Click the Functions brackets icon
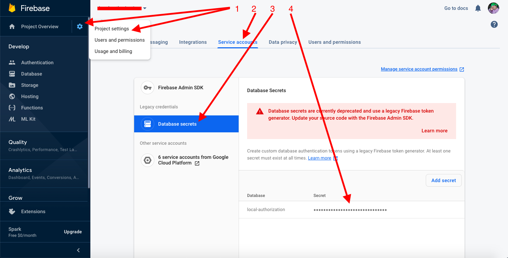 coord(12,108)
